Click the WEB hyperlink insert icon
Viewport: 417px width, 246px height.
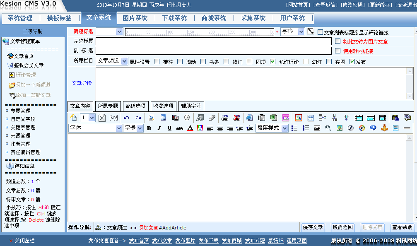224,117
